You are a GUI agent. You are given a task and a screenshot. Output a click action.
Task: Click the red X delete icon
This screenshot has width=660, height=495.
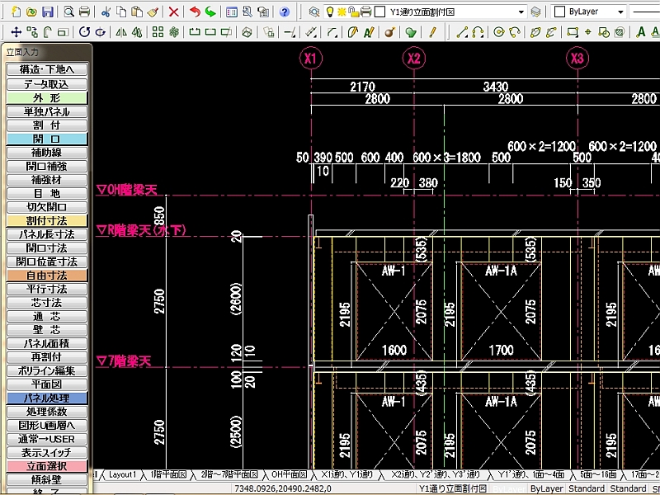(x=173, y=12)
